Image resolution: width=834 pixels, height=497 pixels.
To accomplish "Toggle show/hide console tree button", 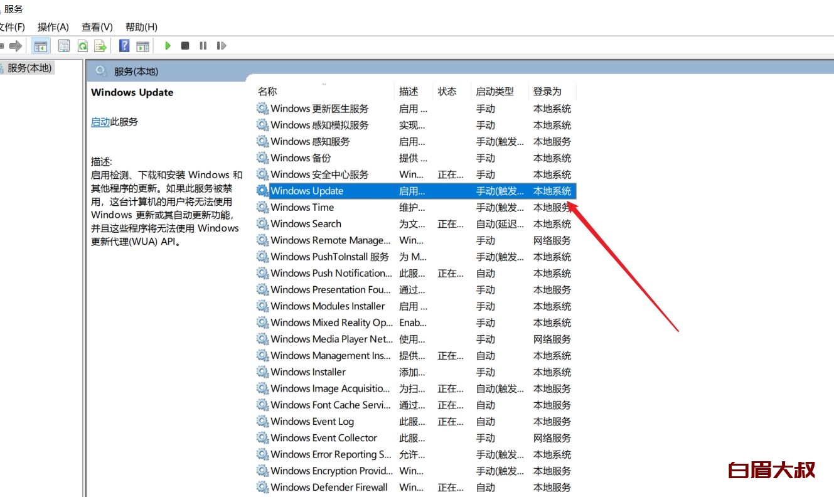I will [41, 46].
